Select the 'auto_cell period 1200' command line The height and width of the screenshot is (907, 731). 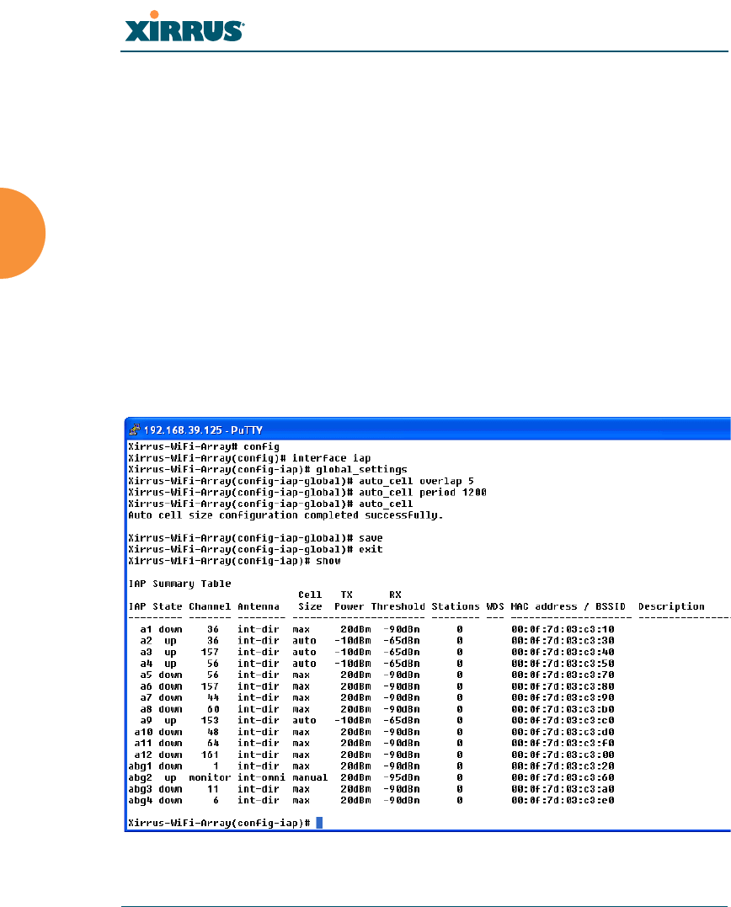(x=307, y=493)
